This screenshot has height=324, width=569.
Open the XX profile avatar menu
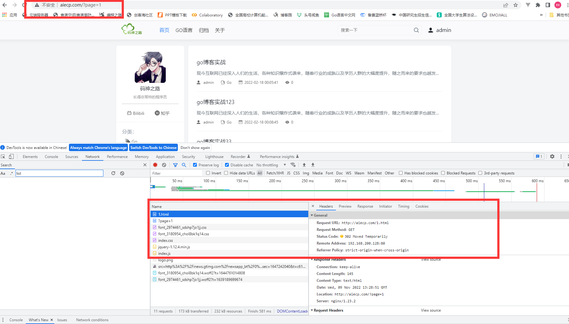pyautogui.click(x=558, y=5)
